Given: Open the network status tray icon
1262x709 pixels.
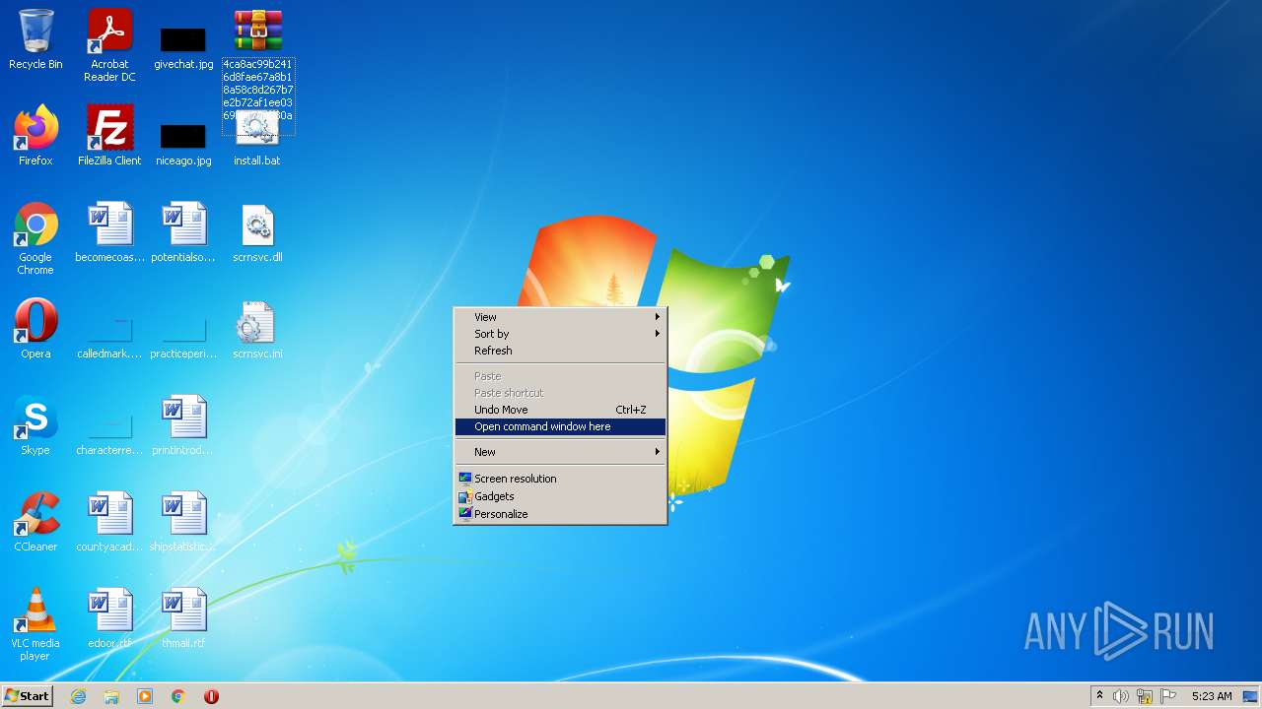Looking at the screenshot, I should pos(1145,696).
